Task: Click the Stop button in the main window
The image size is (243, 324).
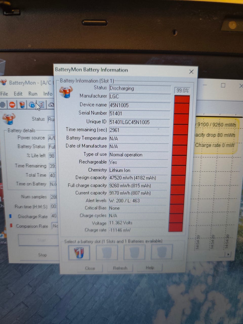Action: pos(43,255)
